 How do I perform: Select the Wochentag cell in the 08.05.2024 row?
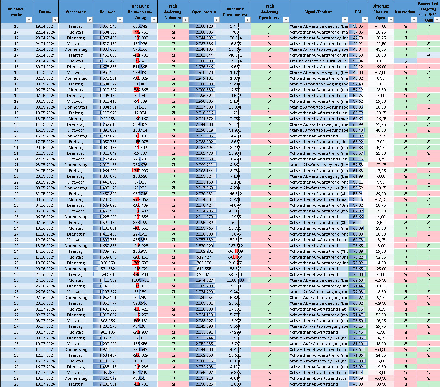point(76,101)
